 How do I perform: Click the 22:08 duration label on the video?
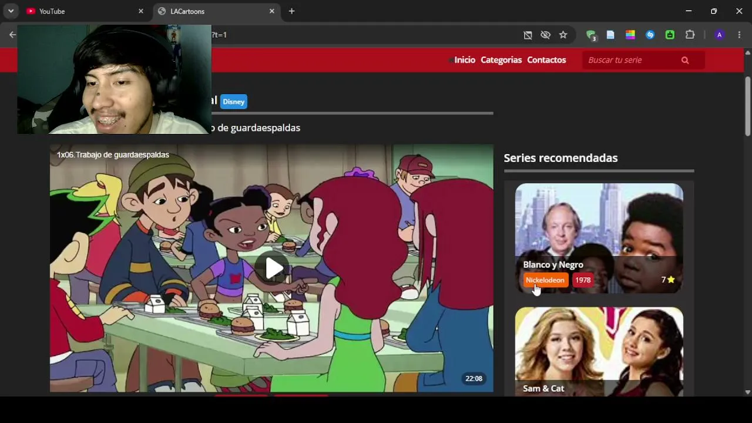(474, 378)
